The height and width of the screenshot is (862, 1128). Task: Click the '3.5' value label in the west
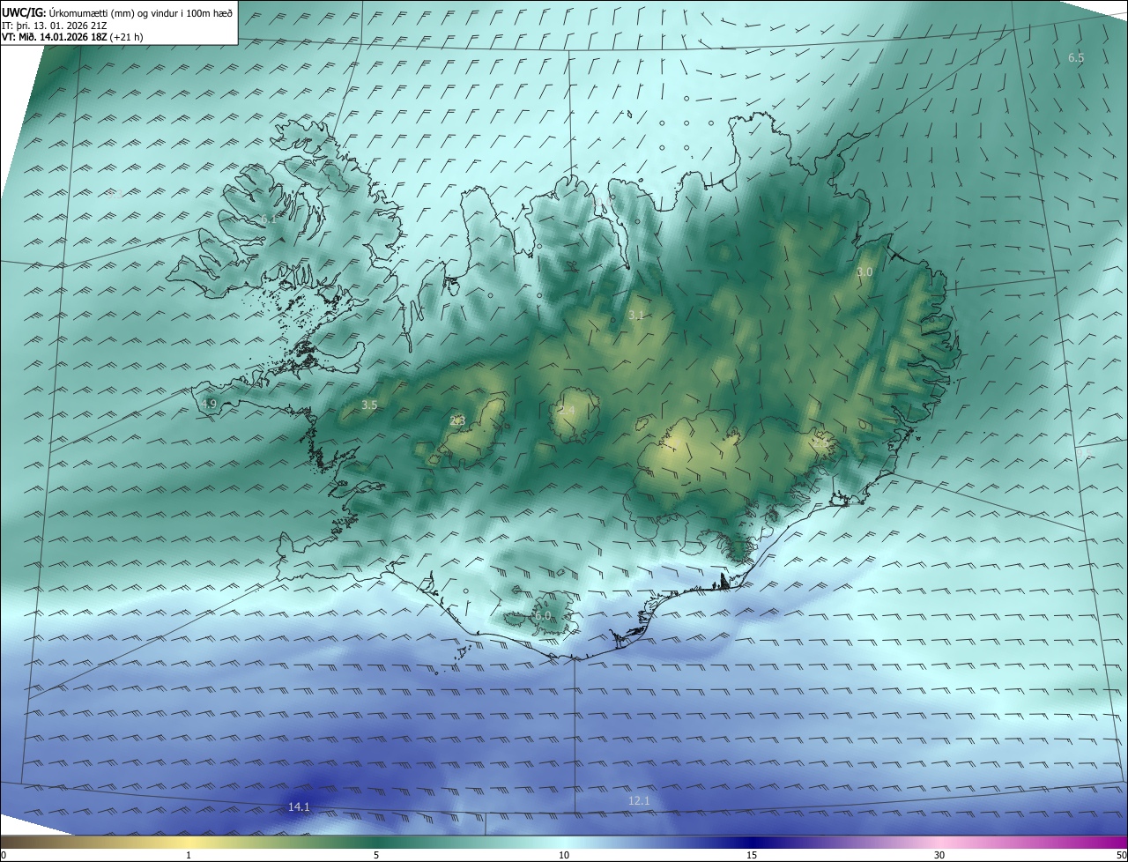tap(369, 405)
